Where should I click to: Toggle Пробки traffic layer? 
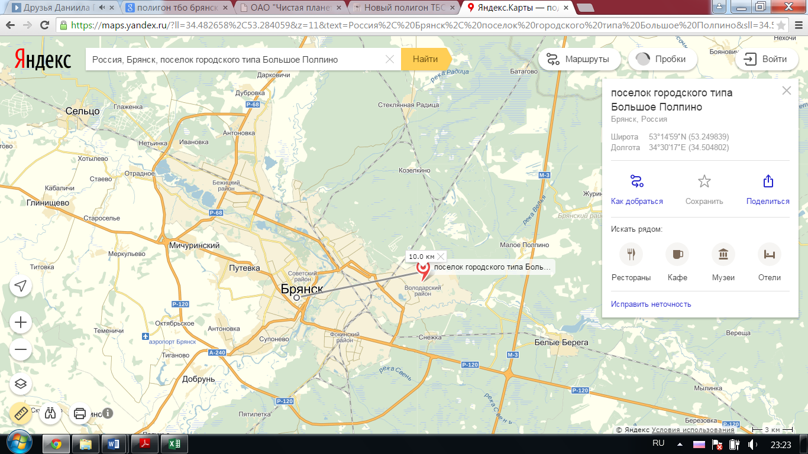click(662, 59)
